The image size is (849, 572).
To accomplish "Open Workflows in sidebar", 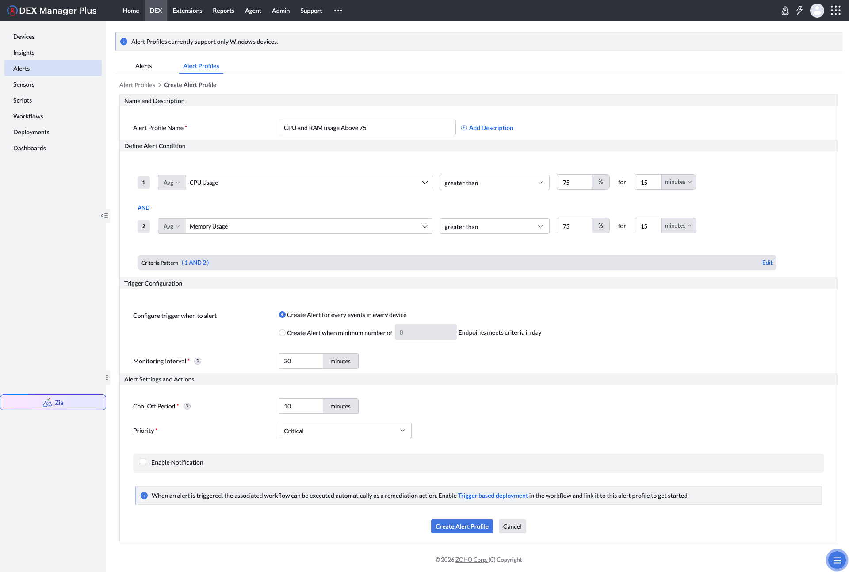I will pos(53,116).
